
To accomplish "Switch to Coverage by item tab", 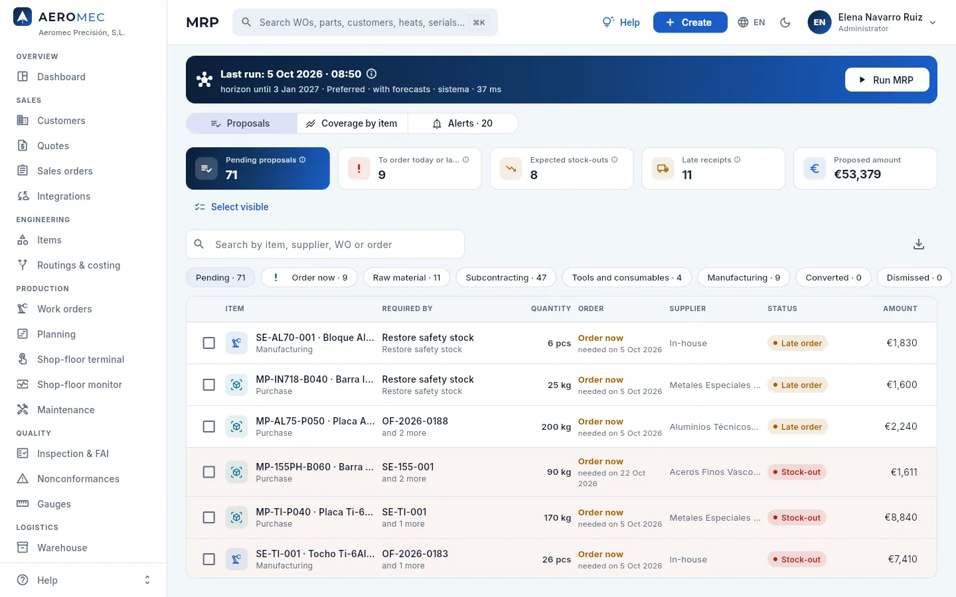I will [x=353, y=123].
